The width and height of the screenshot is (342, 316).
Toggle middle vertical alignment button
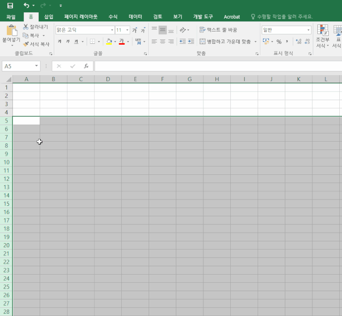pos(162,30)
